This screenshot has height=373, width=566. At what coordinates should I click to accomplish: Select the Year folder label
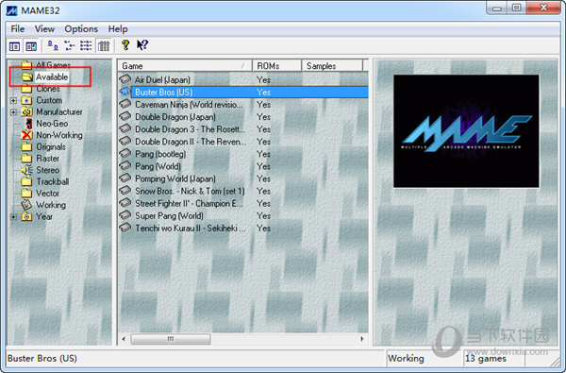coord(44,217)
